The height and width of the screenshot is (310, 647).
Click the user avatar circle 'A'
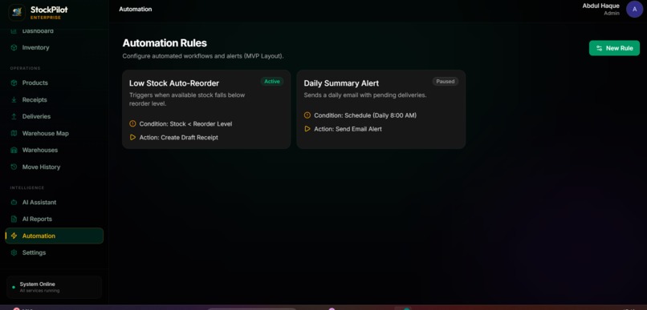point(634,9)
